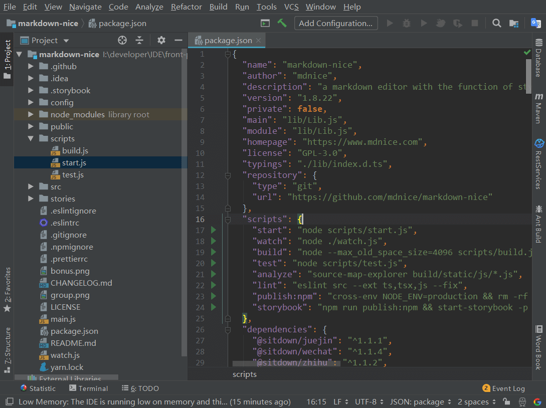Open Project panel settings gear
Viewport: 546px width, 408px height.
tap(161, 41)
